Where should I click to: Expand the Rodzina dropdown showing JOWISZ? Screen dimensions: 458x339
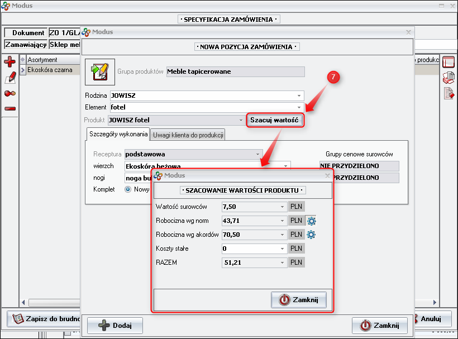[299, 96]
